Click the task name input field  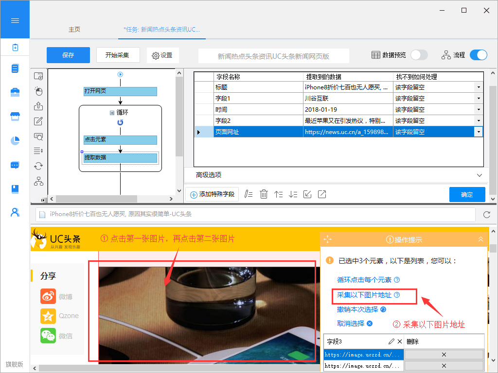273,56
